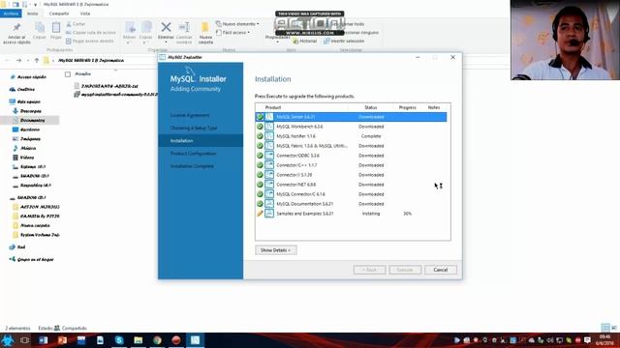Select the MySQL Fabric & Utilities row
Screen dimensions: 620x348
pyautogui.click(x=351, y=146)
